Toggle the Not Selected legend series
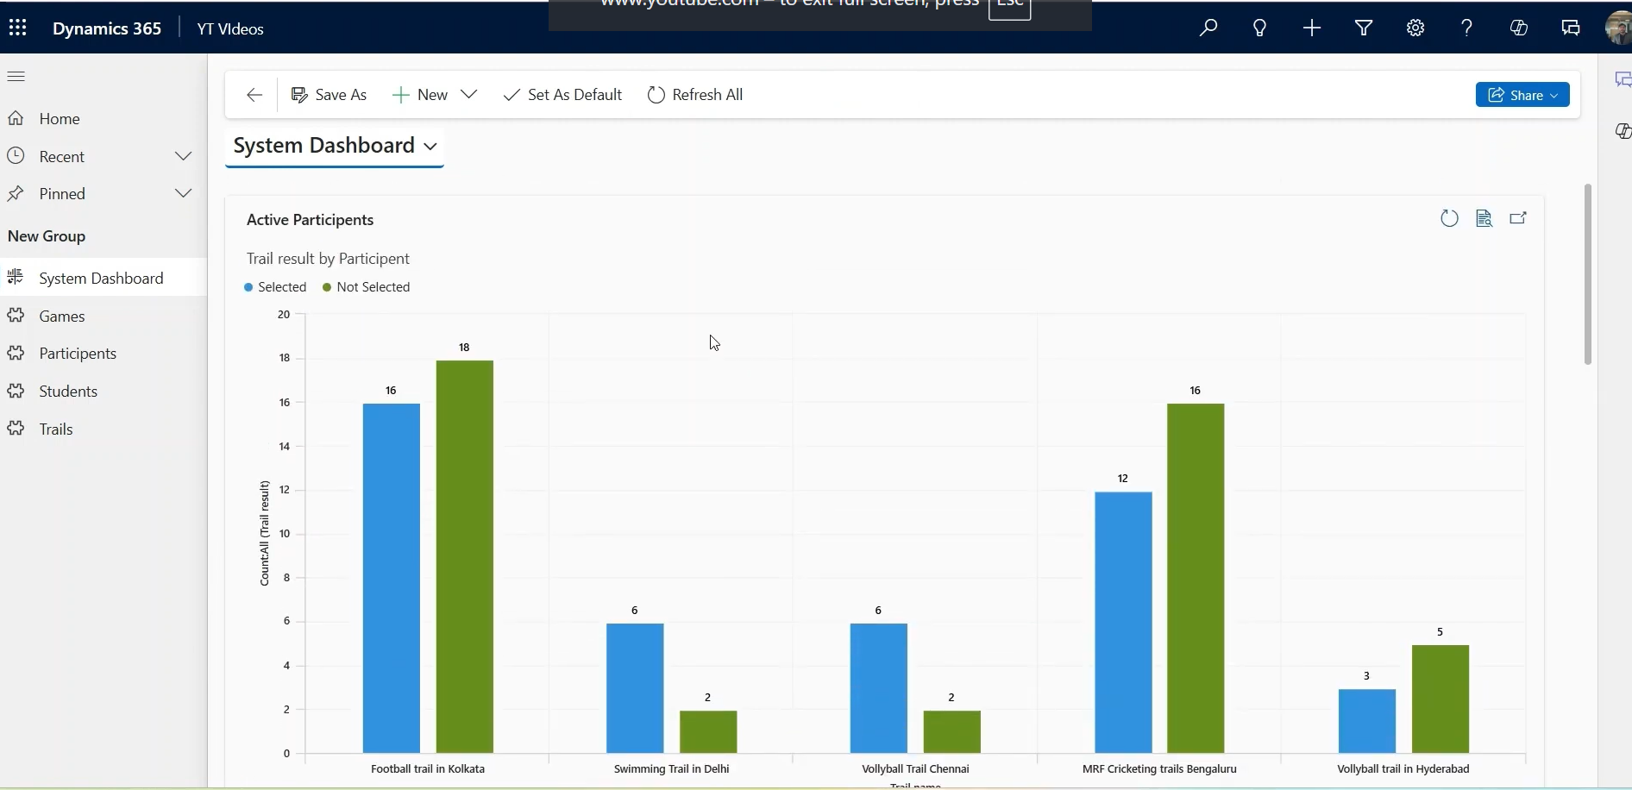 (x=367, y=287)
